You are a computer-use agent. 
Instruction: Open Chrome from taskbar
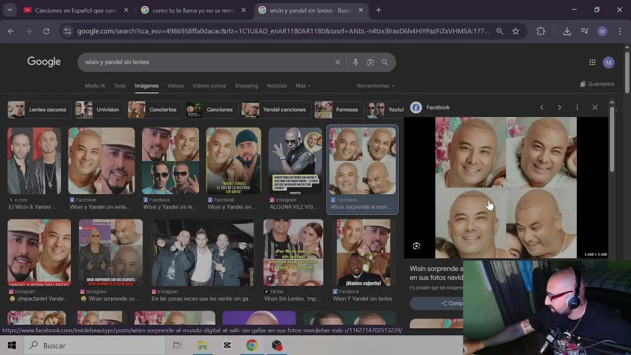[x=252, y=346]
